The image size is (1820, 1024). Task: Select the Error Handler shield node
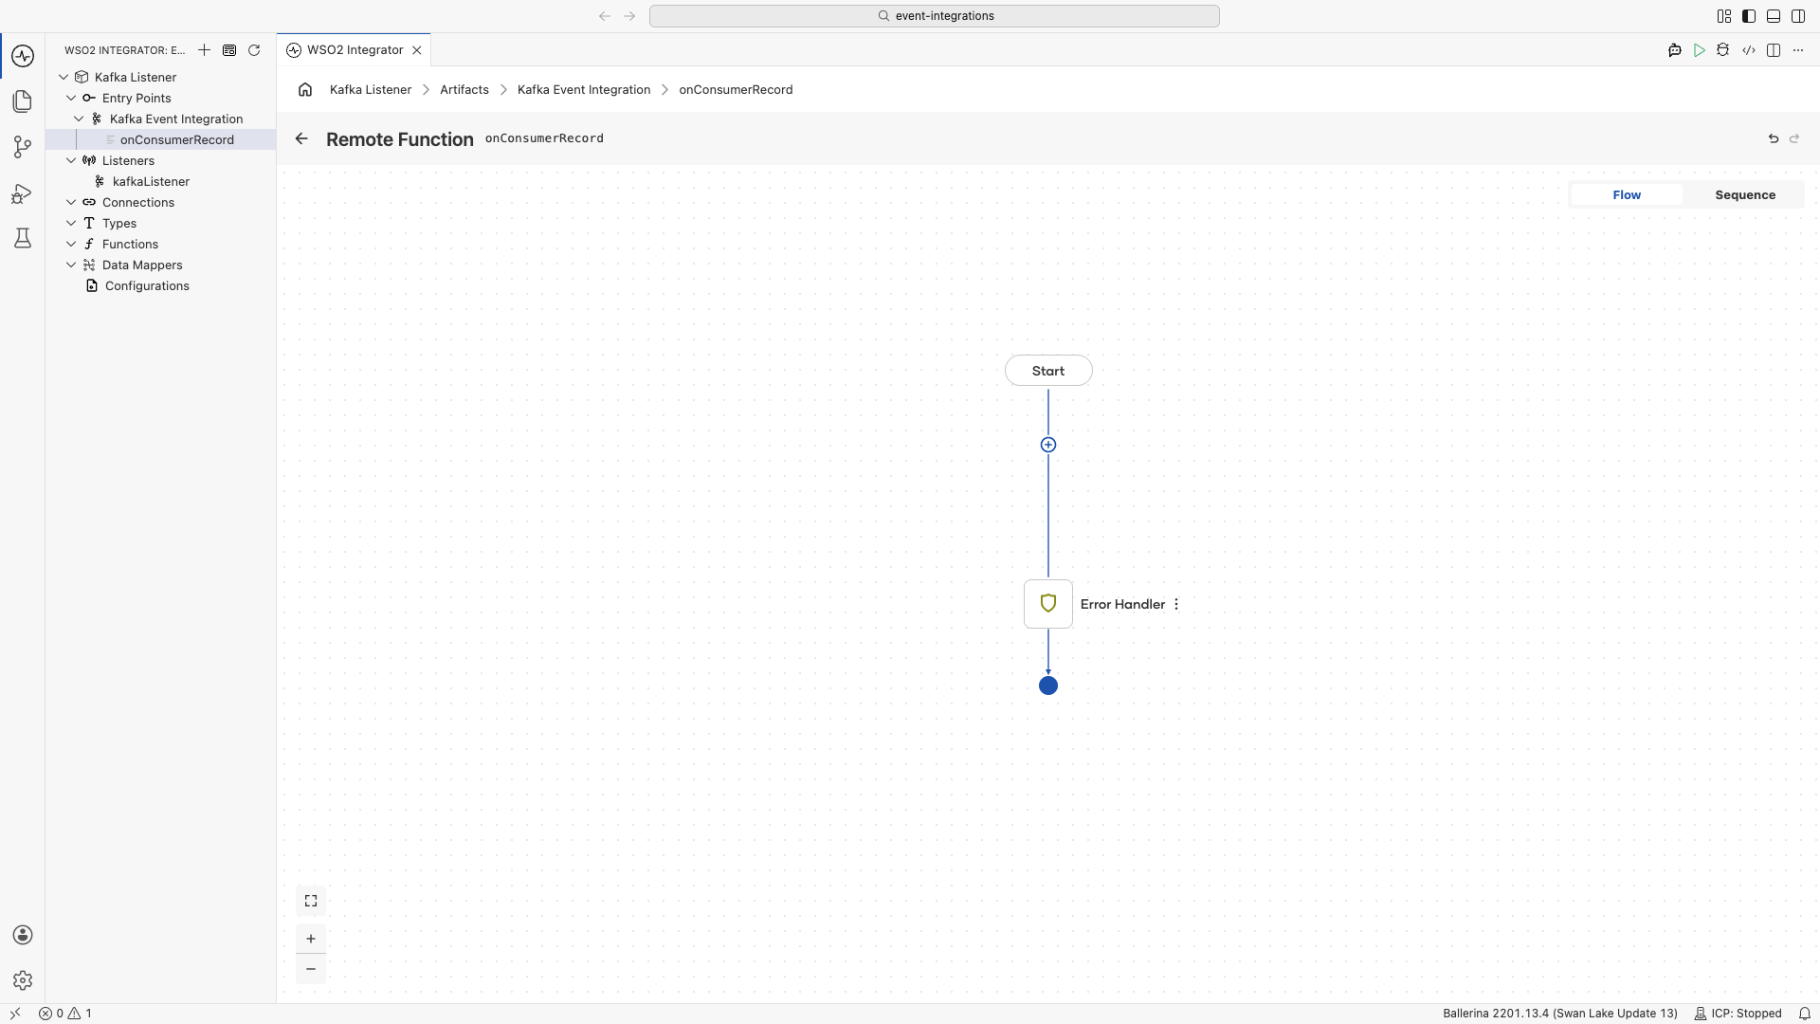[x=1048, y=604]
